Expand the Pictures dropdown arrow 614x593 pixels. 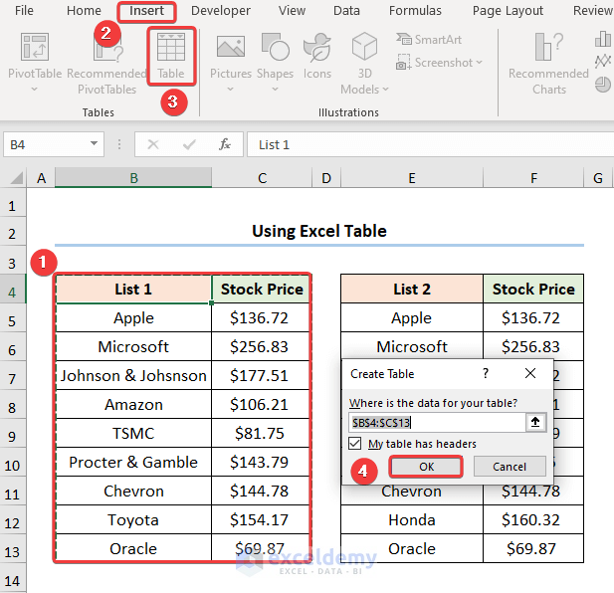230,90
